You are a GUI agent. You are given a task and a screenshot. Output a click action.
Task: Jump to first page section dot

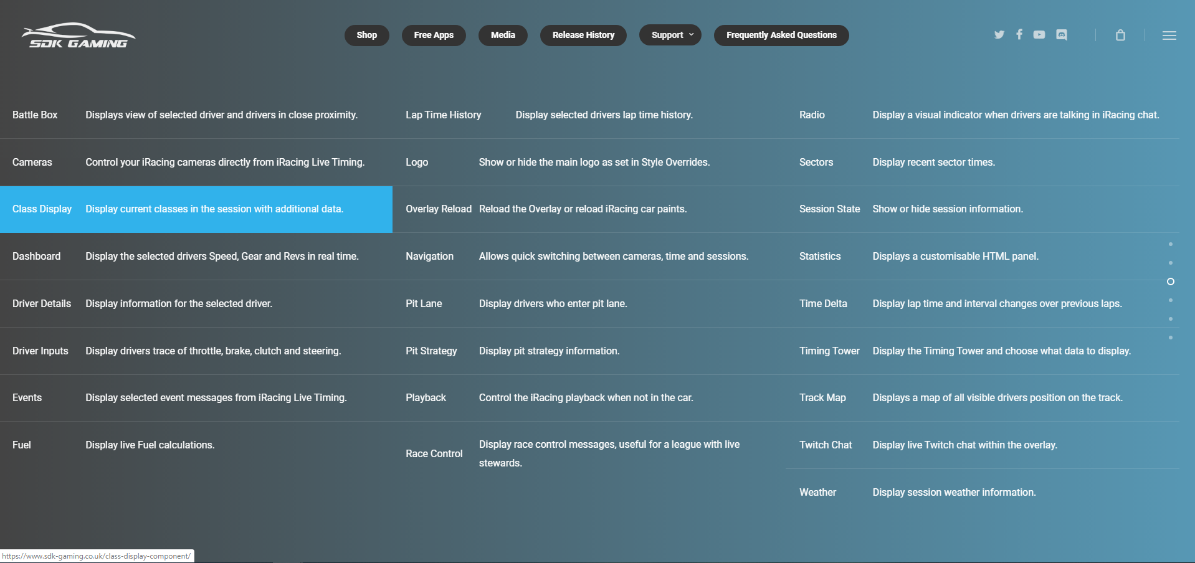[x=1171, y=244]
